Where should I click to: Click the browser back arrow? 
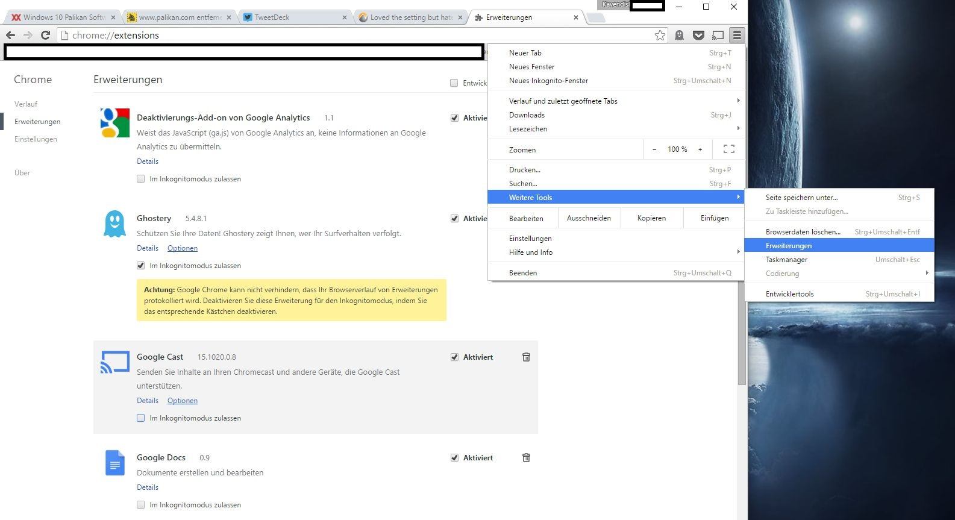[x=10, y=35]
